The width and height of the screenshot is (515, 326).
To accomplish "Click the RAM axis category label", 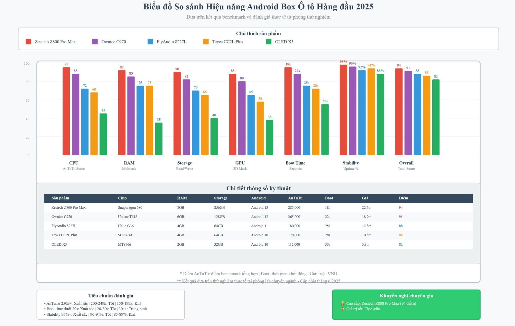I will coord(129,163).
